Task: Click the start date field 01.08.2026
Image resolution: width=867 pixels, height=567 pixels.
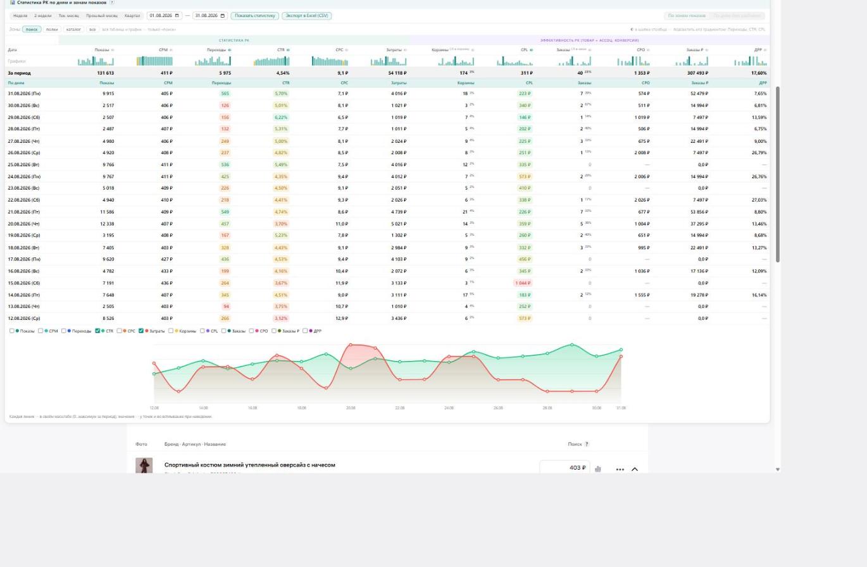Action: coord(164,16)
